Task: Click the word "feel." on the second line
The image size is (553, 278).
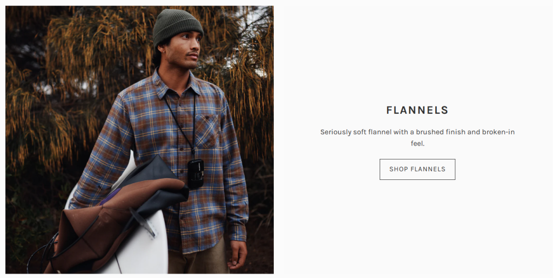Action: click(417, 143)
